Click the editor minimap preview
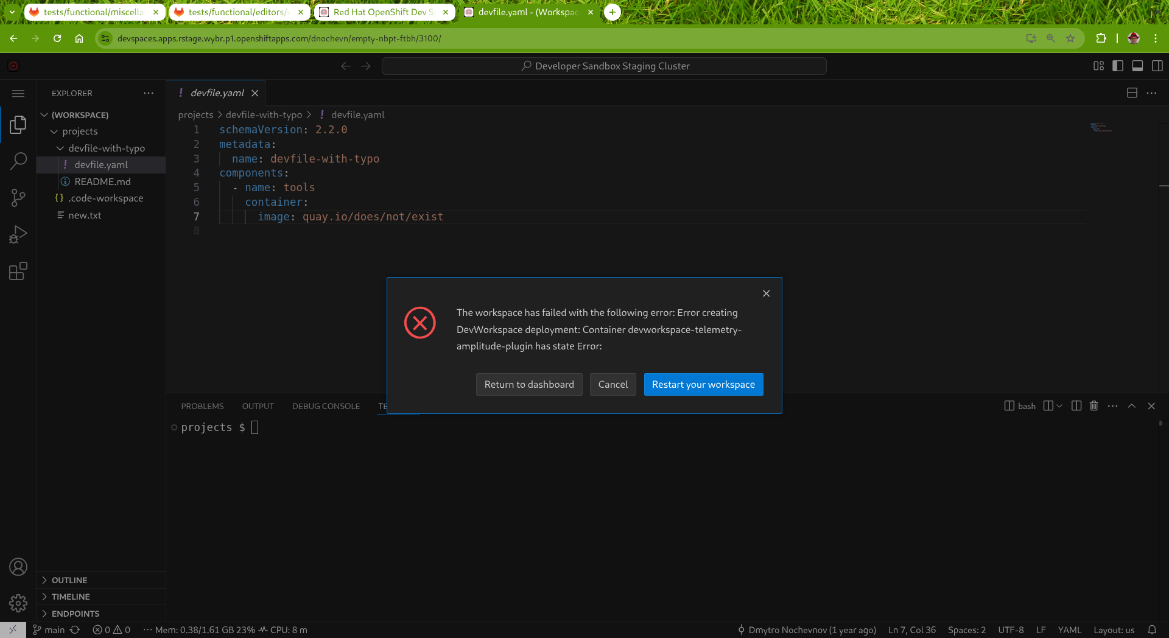The width and height of the screenshot is (1169, 638). (x=1101, y=127)
